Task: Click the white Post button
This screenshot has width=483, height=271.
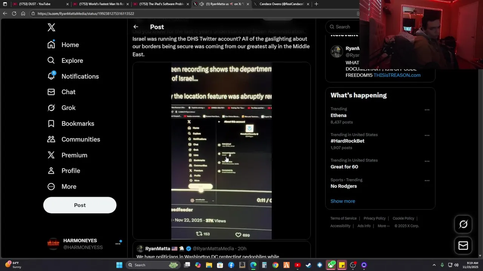Action: 80,205
